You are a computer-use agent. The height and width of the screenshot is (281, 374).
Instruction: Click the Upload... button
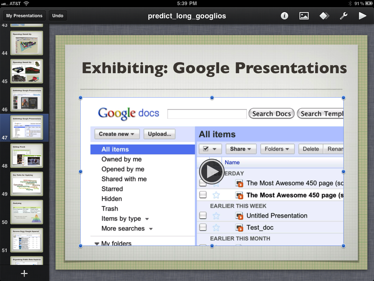(x=159, y=134)
